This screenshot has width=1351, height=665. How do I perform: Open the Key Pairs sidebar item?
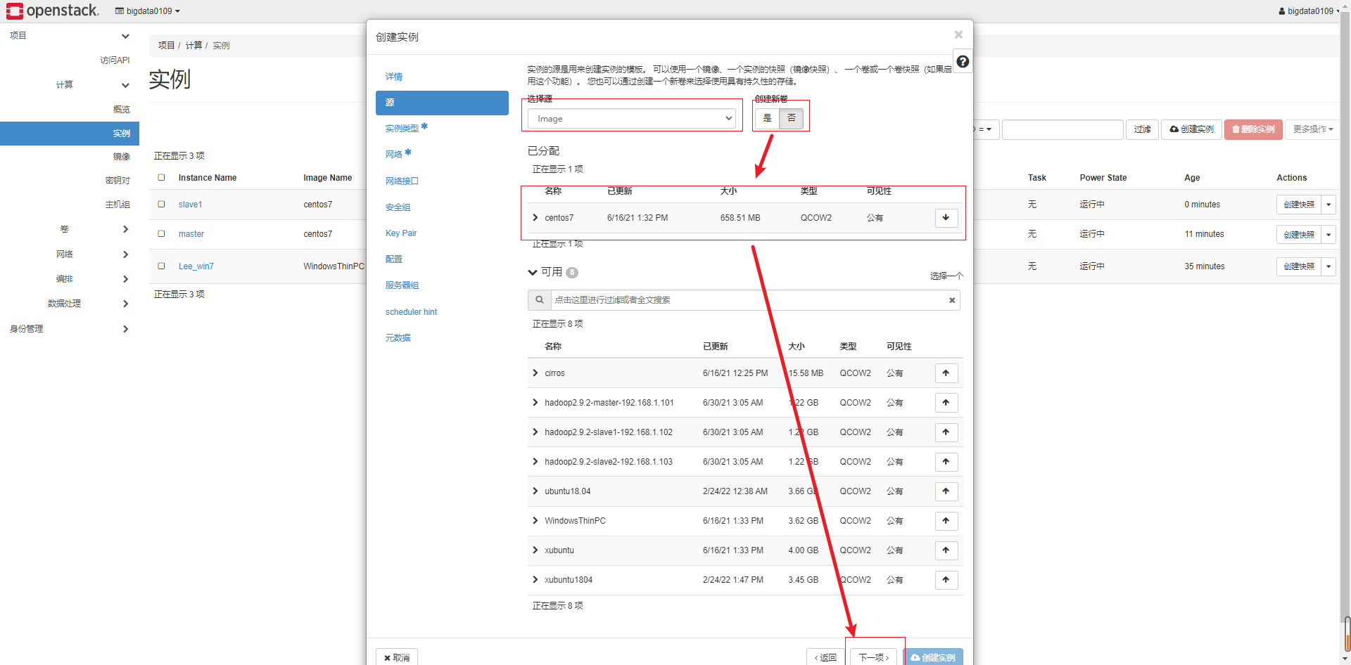(117, 181)
